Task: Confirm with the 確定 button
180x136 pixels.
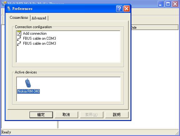Action: tap(41, 115)
